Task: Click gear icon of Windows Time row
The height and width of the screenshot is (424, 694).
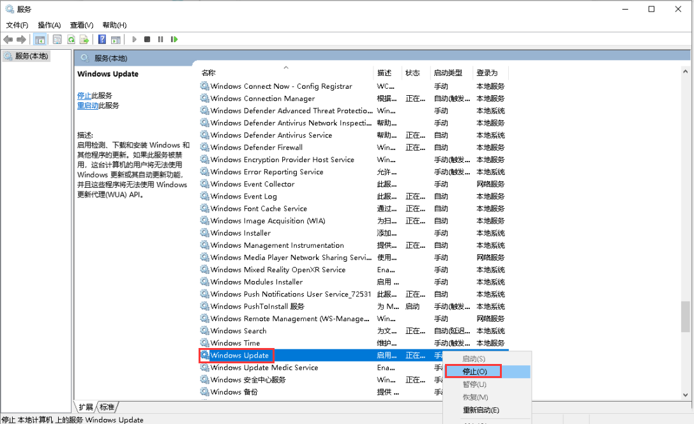Action: click(204, 342)
